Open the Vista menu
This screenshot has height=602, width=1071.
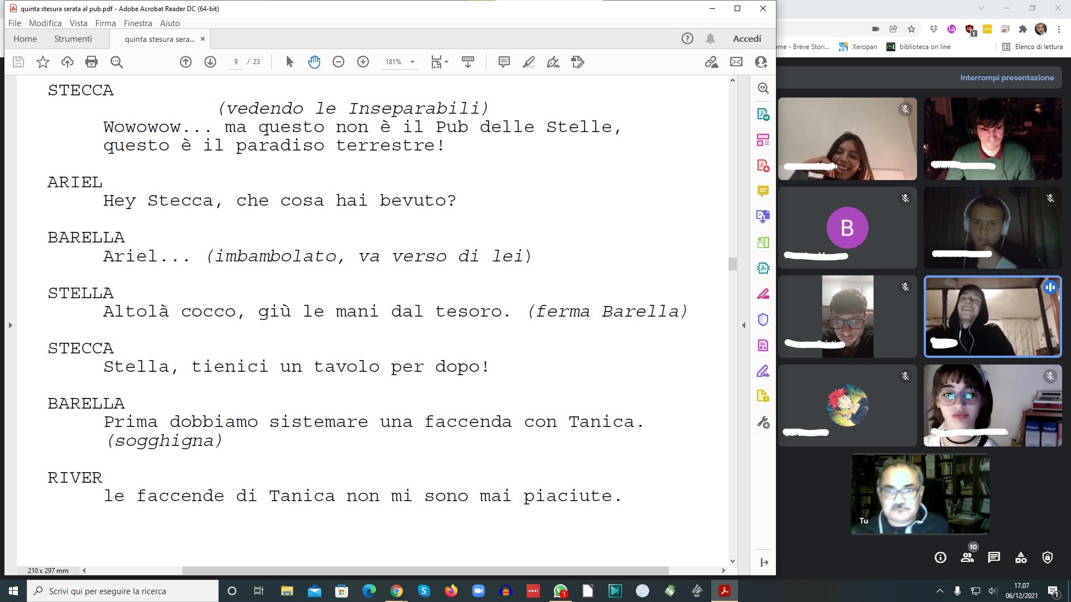click(x=78, y=23)
